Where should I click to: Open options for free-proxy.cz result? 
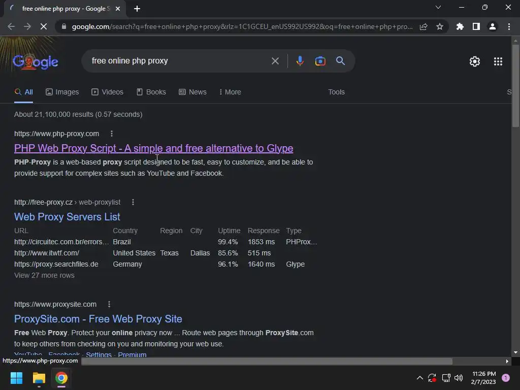tap(133, 202)
